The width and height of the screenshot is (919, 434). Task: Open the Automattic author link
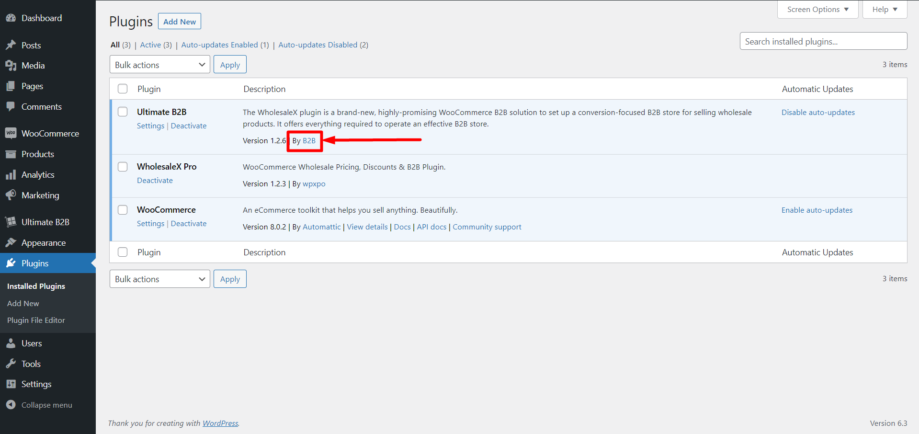[322, 227]
